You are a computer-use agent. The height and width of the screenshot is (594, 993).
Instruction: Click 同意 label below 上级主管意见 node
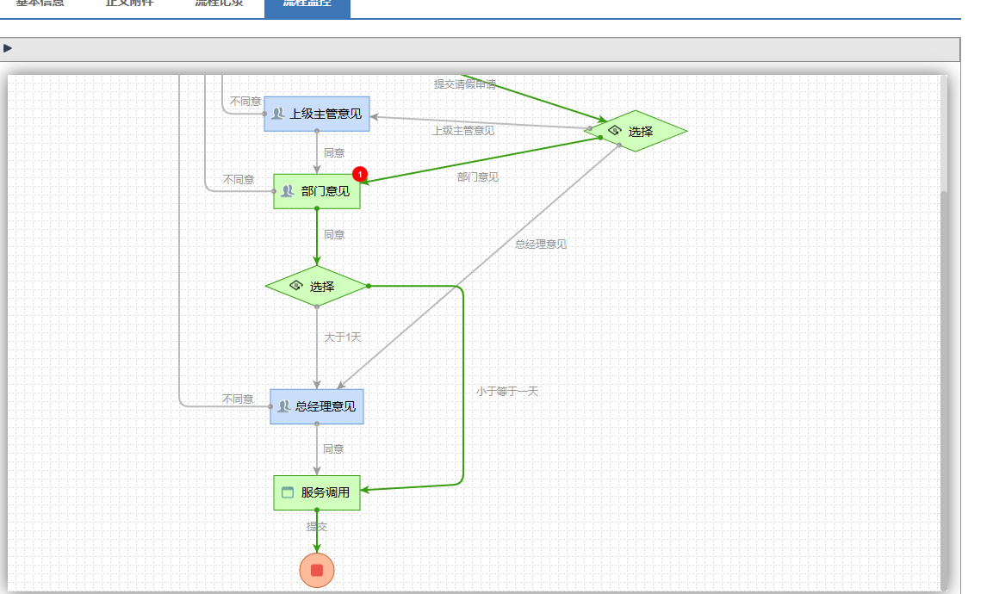(334, 152)
